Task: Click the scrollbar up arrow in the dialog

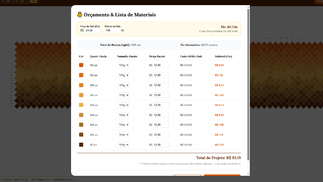Action: click(x=248, y=7)
